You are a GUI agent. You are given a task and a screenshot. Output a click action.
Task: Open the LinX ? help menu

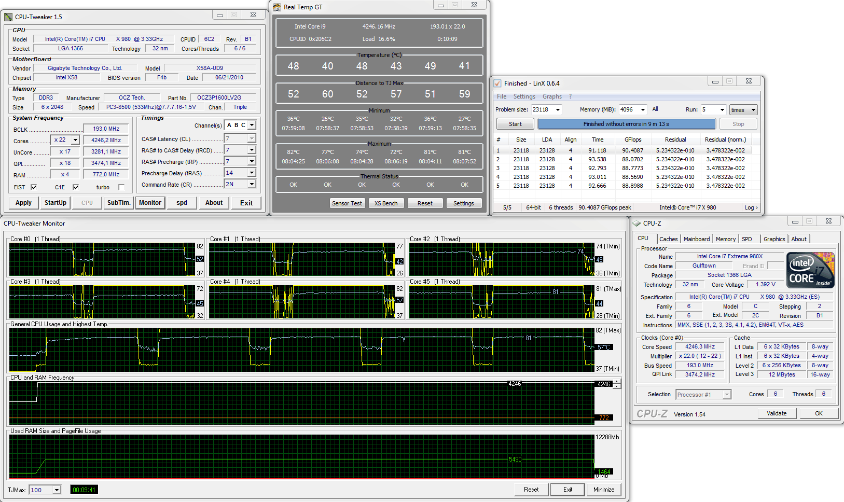coord(570,96)
